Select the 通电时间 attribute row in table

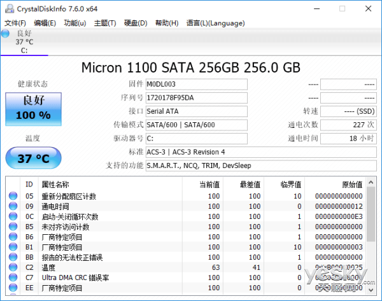(186, 206)
